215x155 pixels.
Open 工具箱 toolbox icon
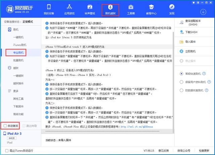tap(131, 7)
